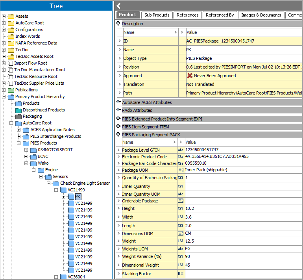Click the Packaging dark folder icon
Image resolution: width=303 pixels, height=280 pixels.
pyautogui.click(x=18, y=117)
